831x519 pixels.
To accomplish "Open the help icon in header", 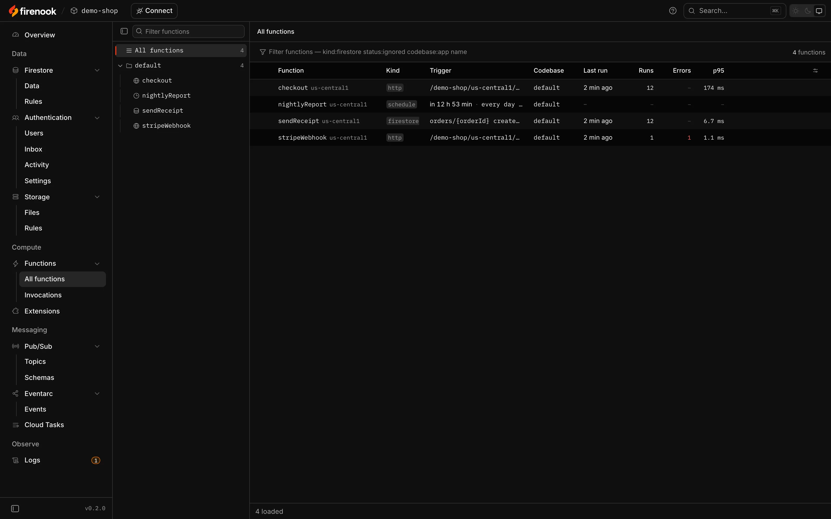I will pos(673,11).
